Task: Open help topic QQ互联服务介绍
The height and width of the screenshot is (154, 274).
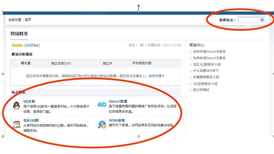Action: click(205, 83)
